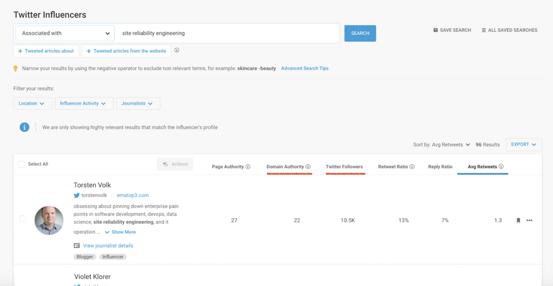The image size is (553, 286).
Task: Sort by the Reply Ratio column
Action: pos(440,167)
